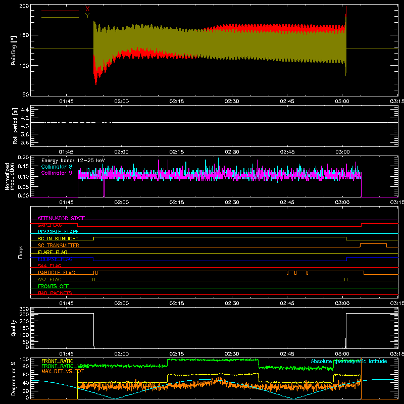Click the FRONTS_OFF flag label

click(54, 286)
